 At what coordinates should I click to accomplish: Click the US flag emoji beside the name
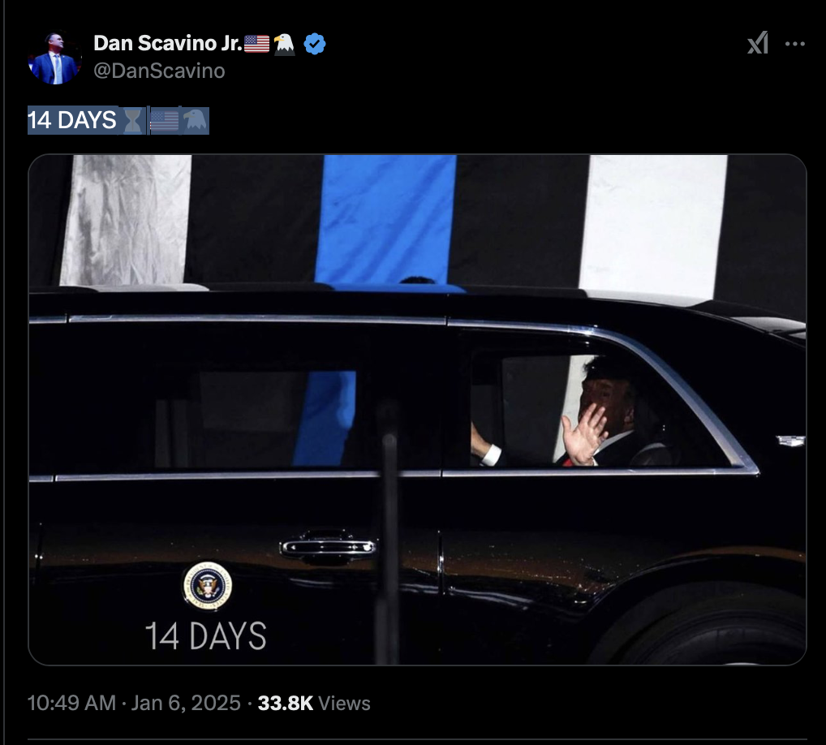(257, 44)
